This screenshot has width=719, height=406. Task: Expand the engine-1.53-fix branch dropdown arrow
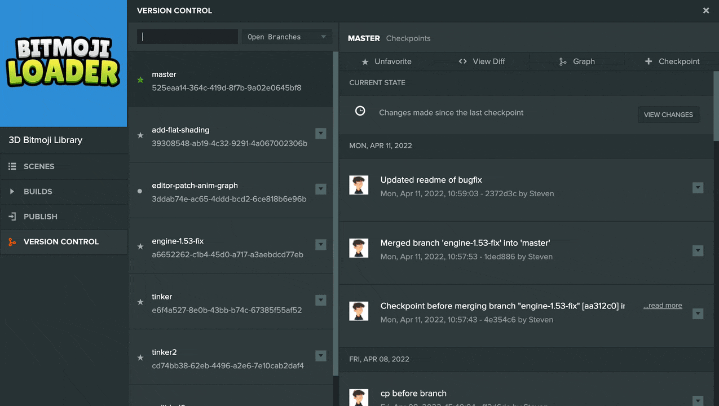321,245
